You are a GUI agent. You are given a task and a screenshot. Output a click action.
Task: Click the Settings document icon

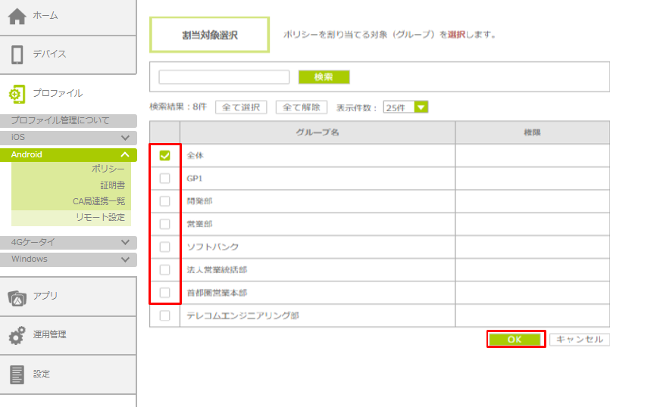pos(17,374)
